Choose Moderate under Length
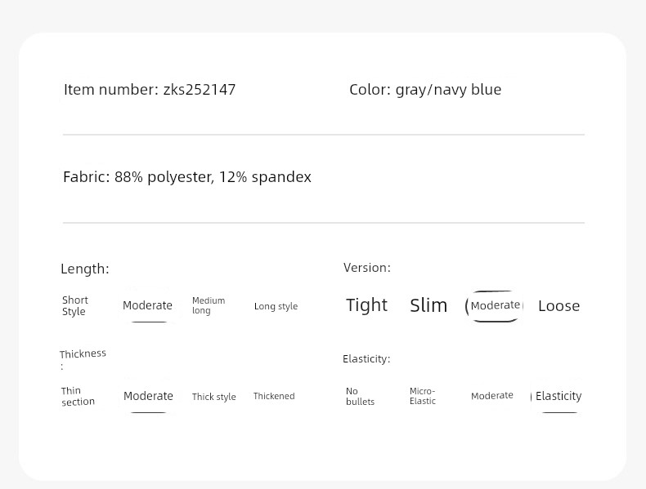The image size is (646, 489). 147,305
